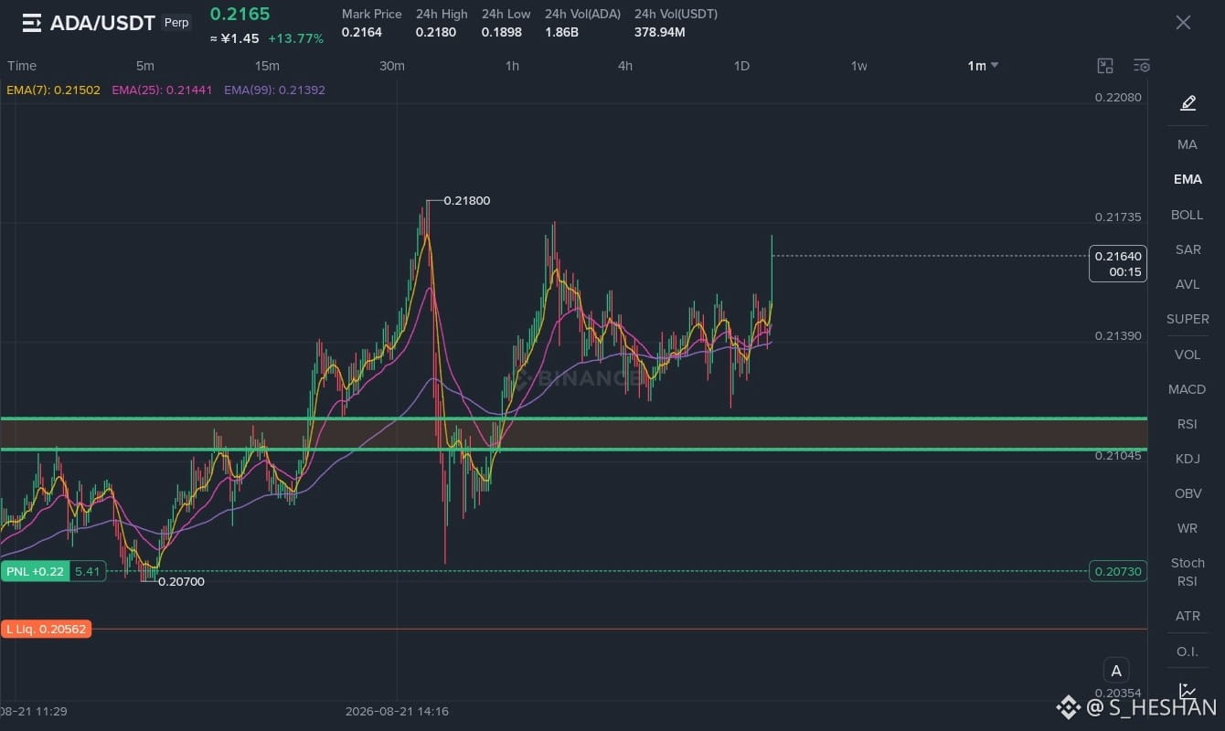Turn on the SUPER indicator
The width and height of the screenshot is (1225, 731).
1188,319
